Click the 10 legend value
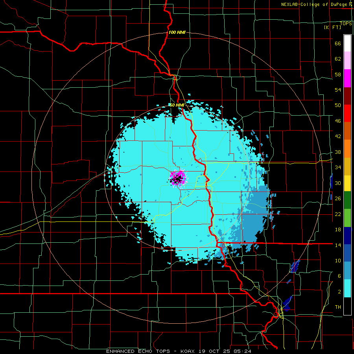The height and width of the screenshot is (354, 354). click(338, 260)
